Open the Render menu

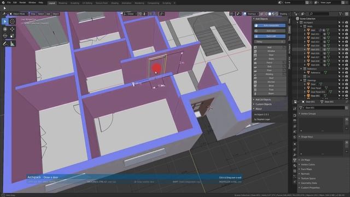[22, 3]
